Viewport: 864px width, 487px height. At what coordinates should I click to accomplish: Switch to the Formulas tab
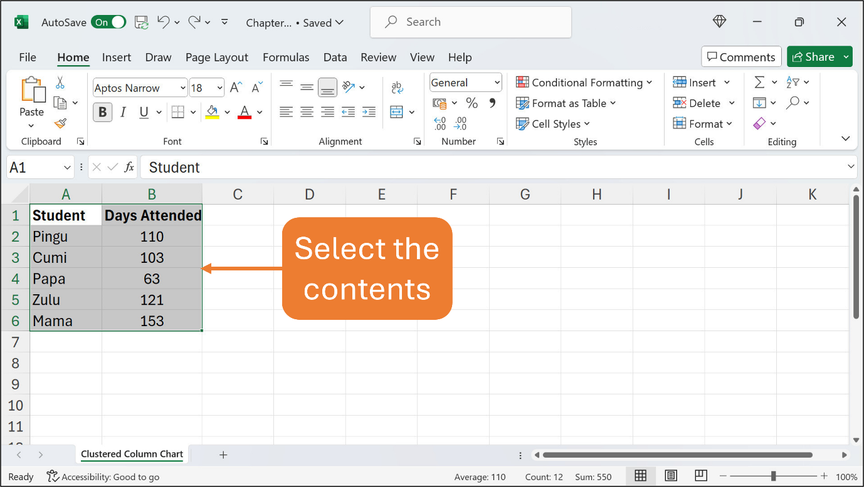click(286, 57)
